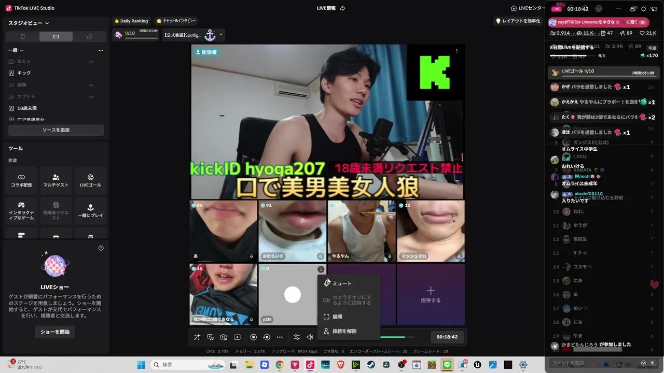Image resolution: width=664 pixels, height=373 pixels.
Task: Open the LIVEセンター link
Action: [528, 8]
